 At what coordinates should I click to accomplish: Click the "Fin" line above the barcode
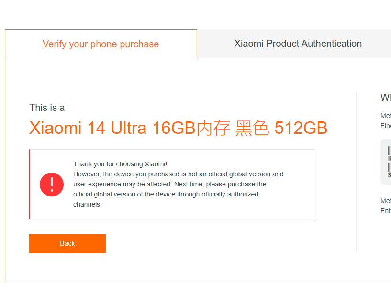pos(386,126)
